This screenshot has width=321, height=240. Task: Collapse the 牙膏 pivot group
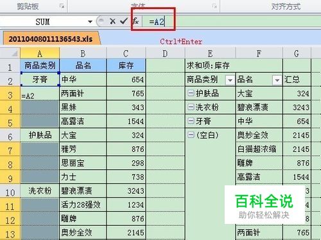tap(191, 121)
